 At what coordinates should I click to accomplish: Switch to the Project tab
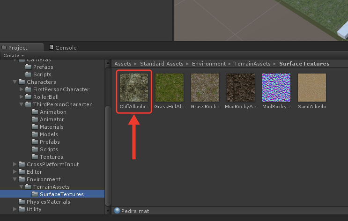coord(22,47)
